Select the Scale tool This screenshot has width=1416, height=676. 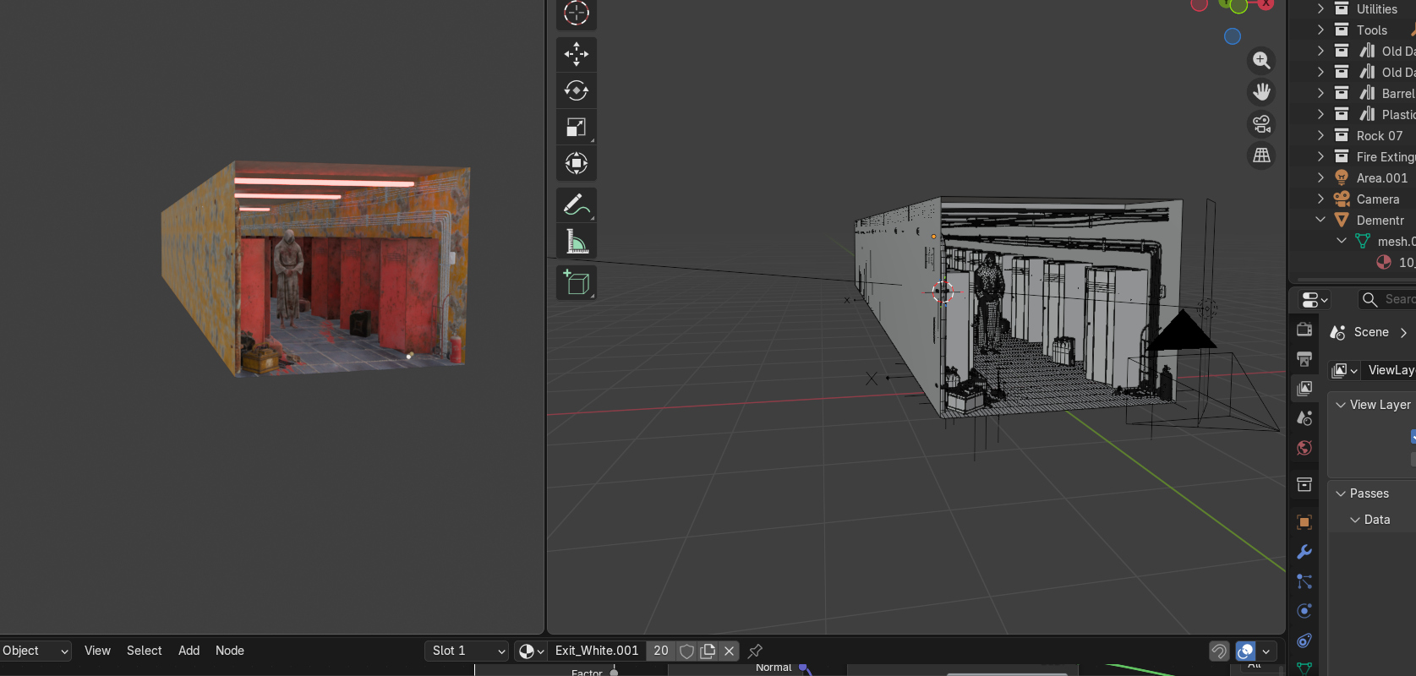coord(577,128)
